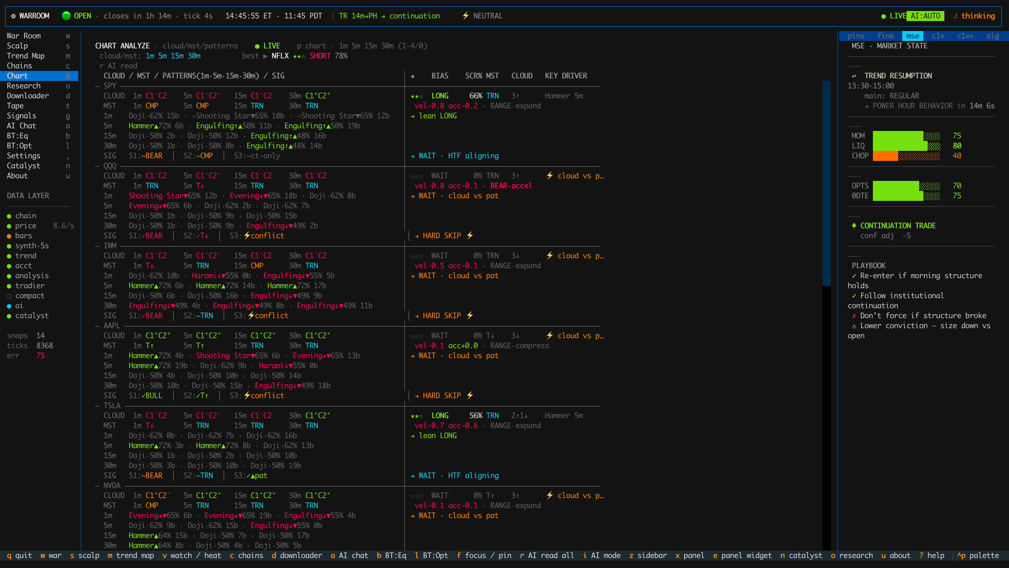Open Chains in the sidebar
1009x568 pixels.
[39, 66]
